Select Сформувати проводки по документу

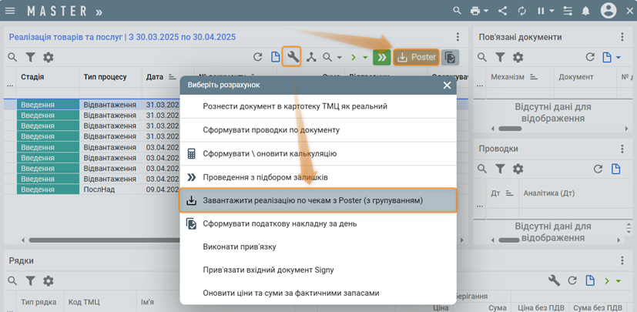pos(318,130)
